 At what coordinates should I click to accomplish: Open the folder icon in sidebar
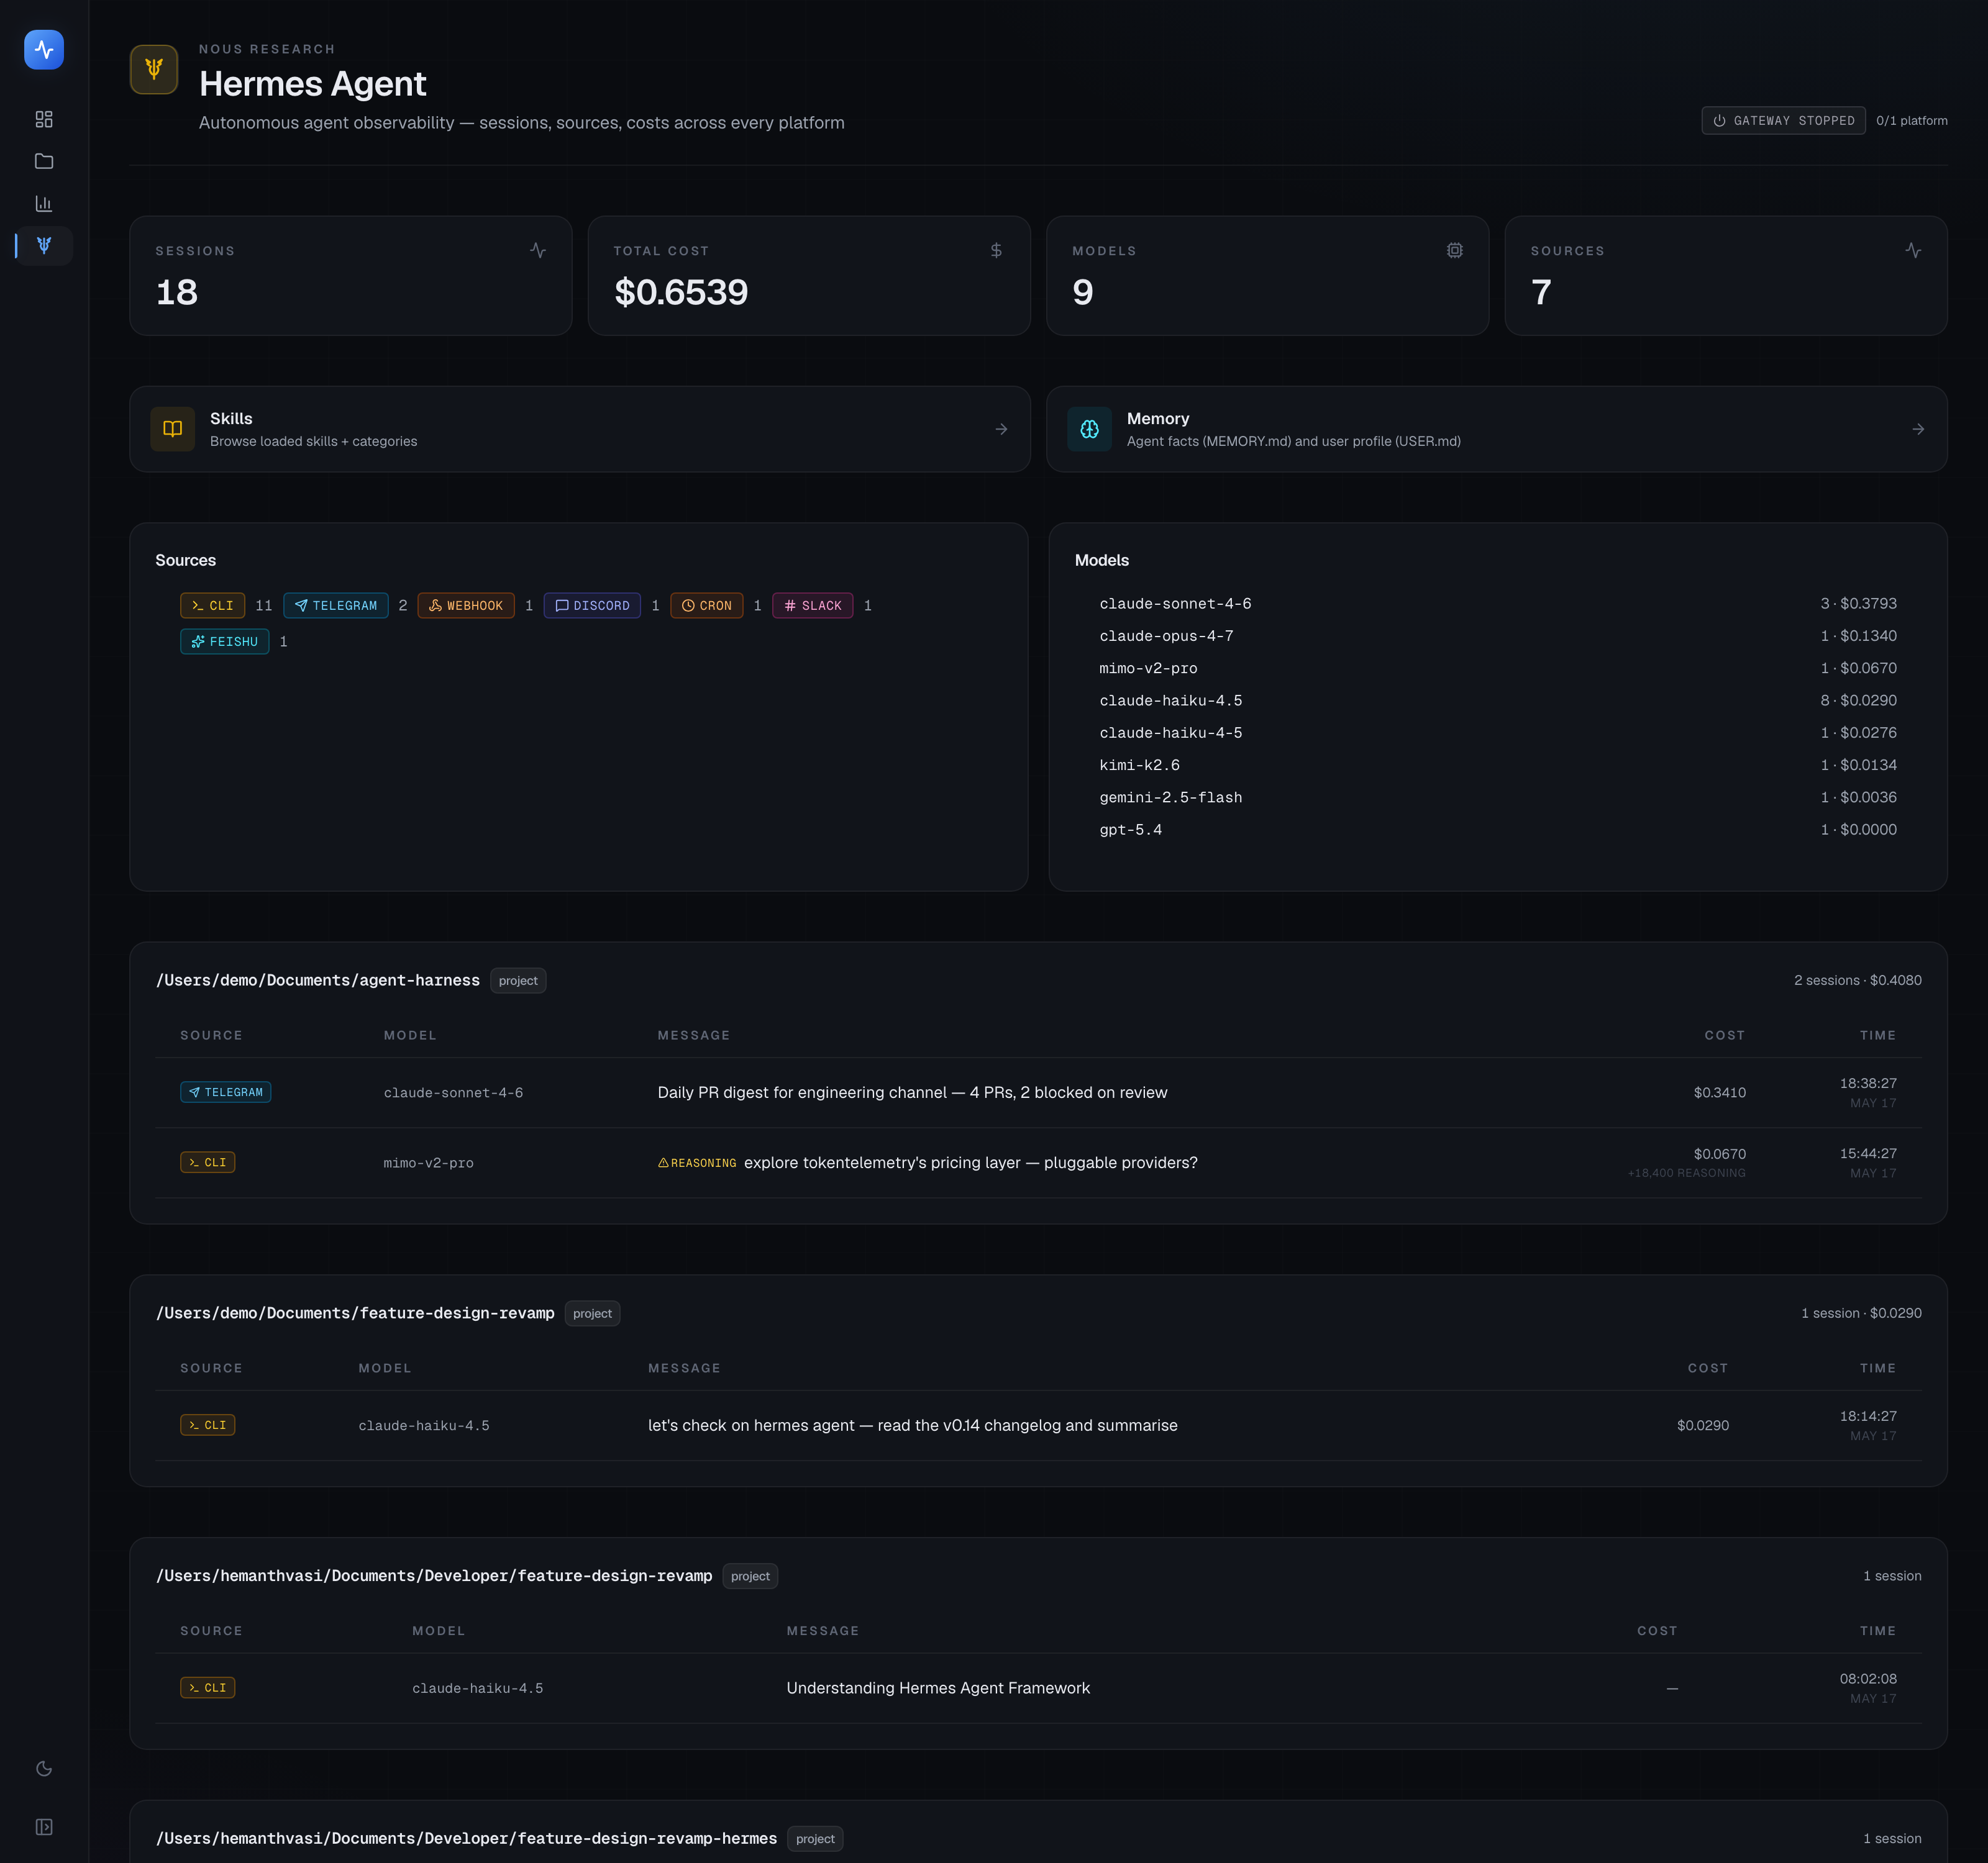coord(44,161)
